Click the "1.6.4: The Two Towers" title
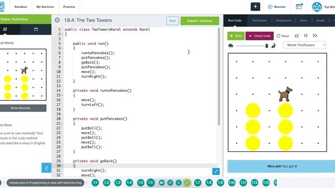 tap(88, 20)
